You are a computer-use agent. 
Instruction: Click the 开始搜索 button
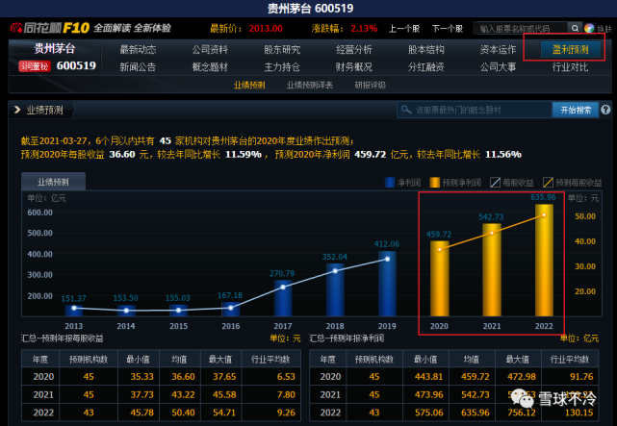(576, 110)
